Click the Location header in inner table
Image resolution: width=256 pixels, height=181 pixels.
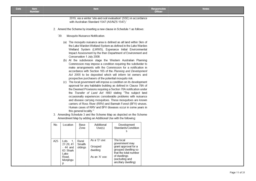point(68,125)
